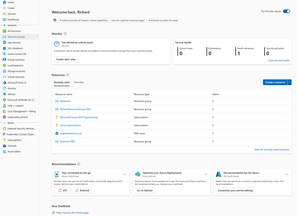Open the deleteme resource group
Viewport: 297px width, 216px height.
click(65, 101)
